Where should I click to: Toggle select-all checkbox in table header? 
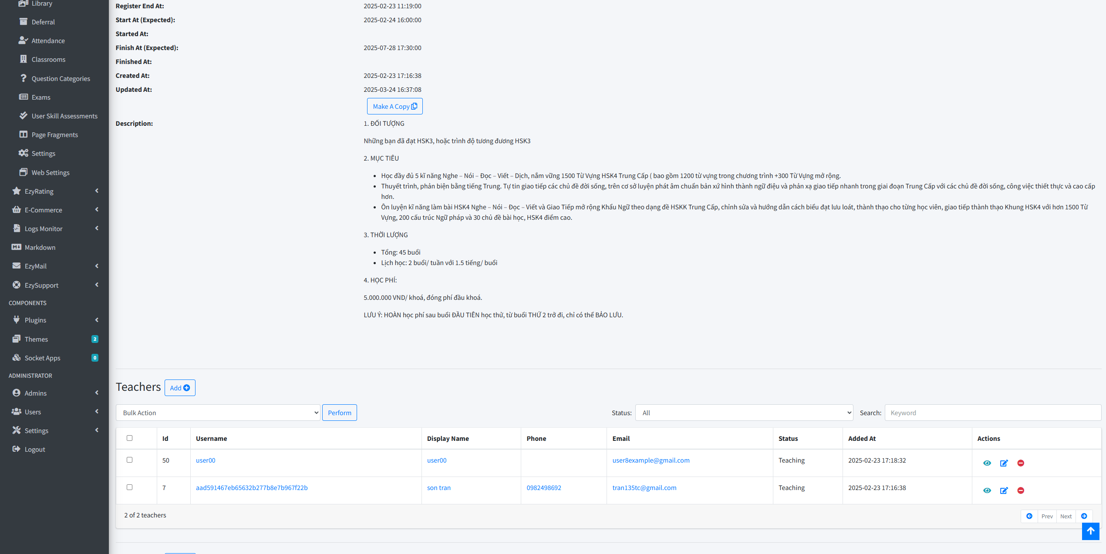pyautogui.click(x=129, y=438)
